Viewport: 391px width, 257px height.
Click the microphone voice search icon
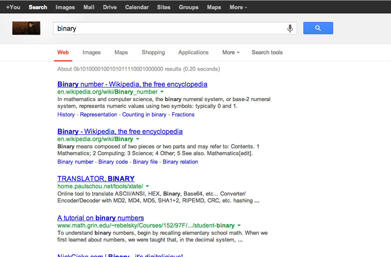(290, 28)
